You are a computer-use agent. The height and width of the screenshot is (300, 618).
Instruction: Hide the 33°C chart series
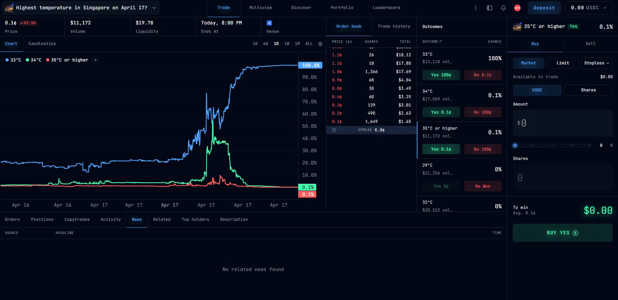(x=13, y=60)
